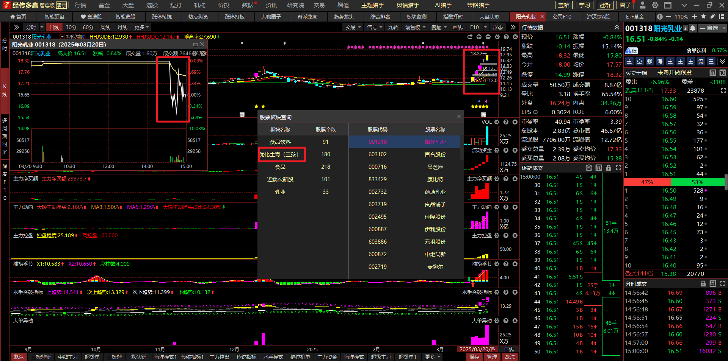Click the 宝箱 button
The width and height of the screenshot is (728, 361).
pyautogui.click(x=564, y=5)
